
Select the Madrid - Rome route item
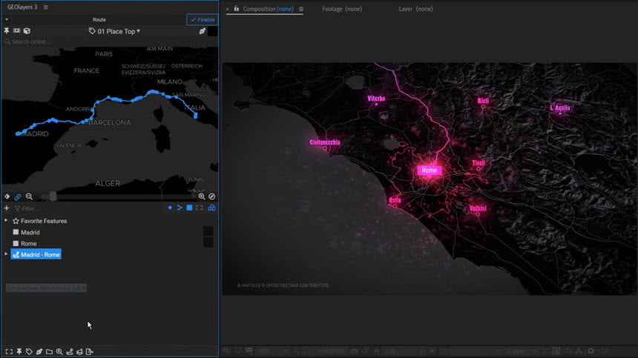coord(36,254)
